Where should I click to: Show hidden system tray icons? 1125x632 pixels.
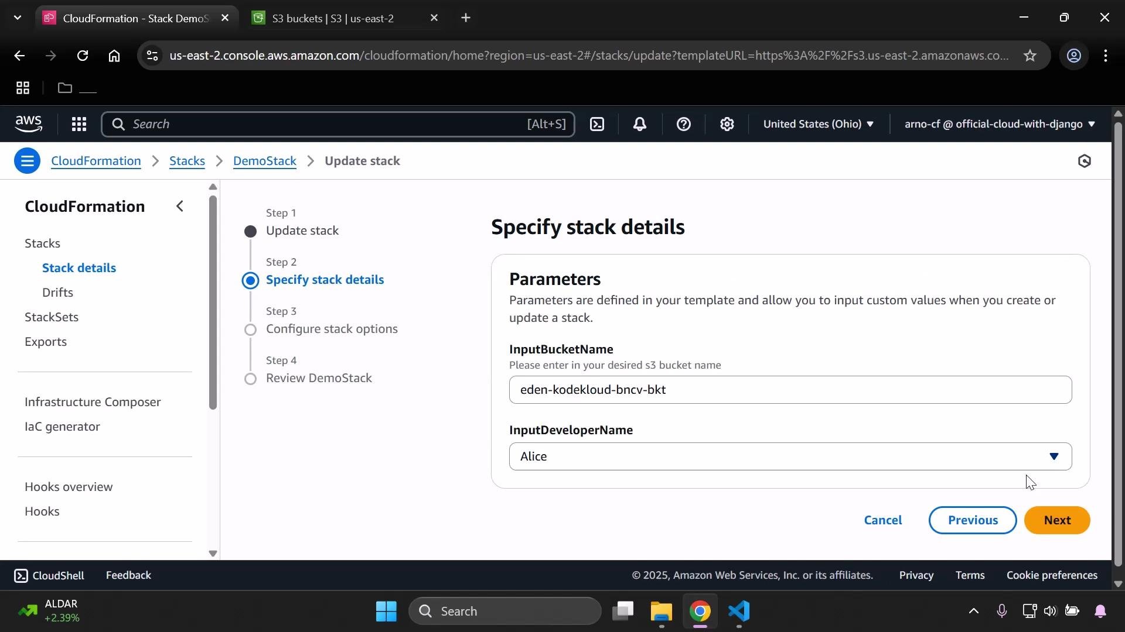point(974,612)
